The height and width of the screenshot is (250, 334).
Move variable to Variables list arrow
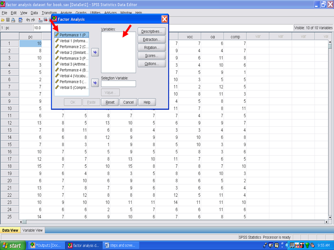(x=95, y=52)
